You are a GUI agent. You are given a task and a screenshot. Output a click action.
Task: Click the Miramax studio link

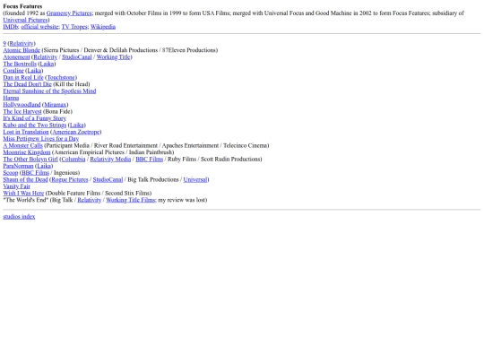56,105
